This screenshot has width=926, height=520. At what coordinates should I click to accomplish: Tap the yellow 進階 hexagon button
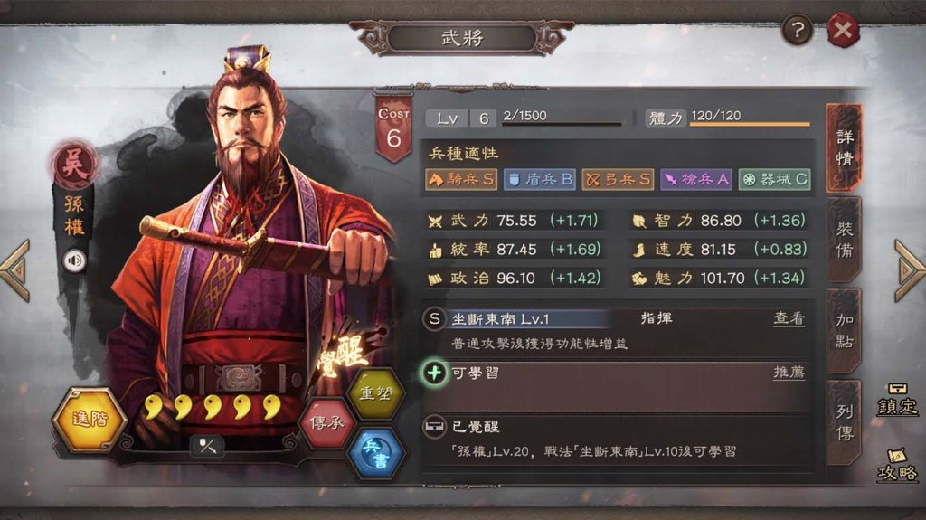(x=90, y=420)
